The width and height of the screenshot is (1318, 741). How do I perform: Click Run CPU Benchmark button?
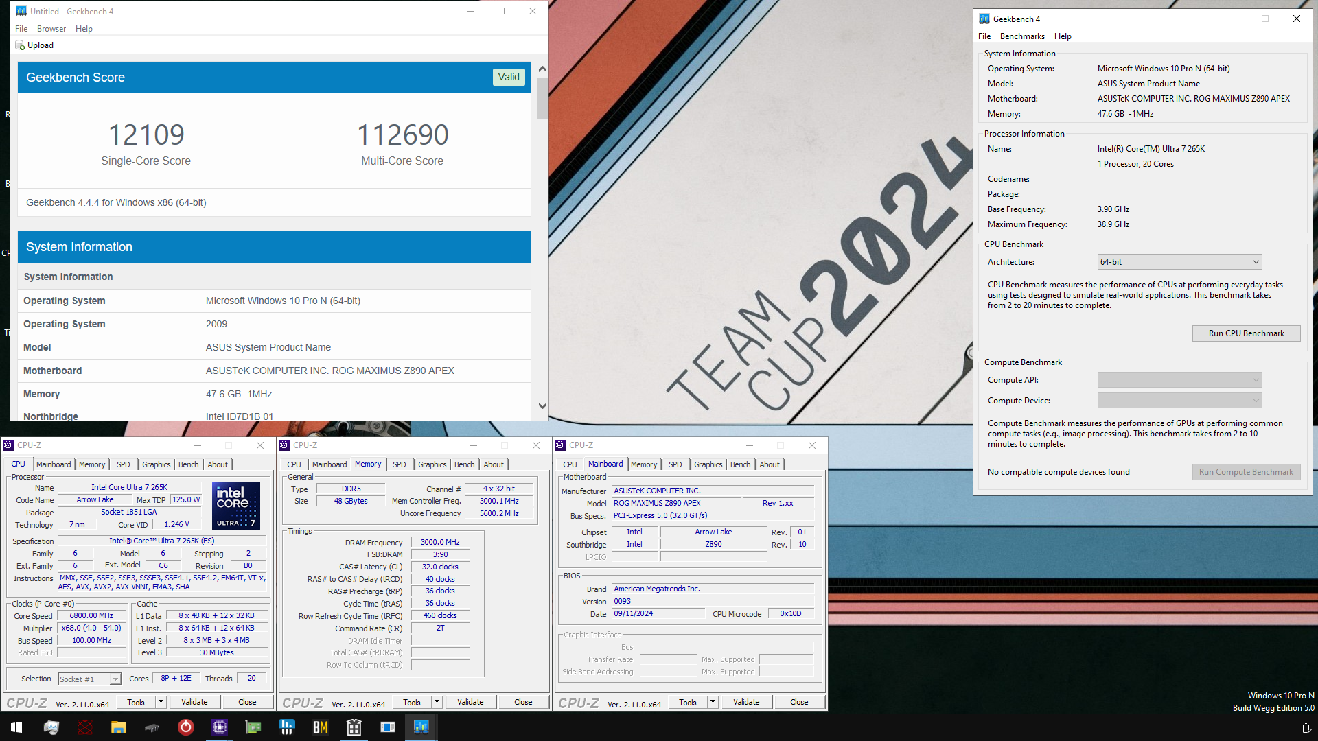pyautogui.click(x=1246, y=333)
